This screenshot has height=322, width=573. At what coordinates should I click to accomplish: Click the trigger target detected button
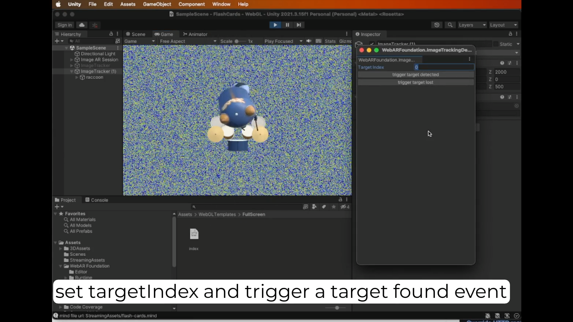click(x=415, y=75)
